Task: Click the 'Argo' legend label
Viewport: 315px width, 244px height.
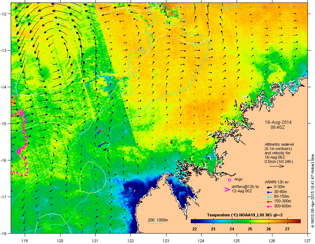Action: click(238, 179)
